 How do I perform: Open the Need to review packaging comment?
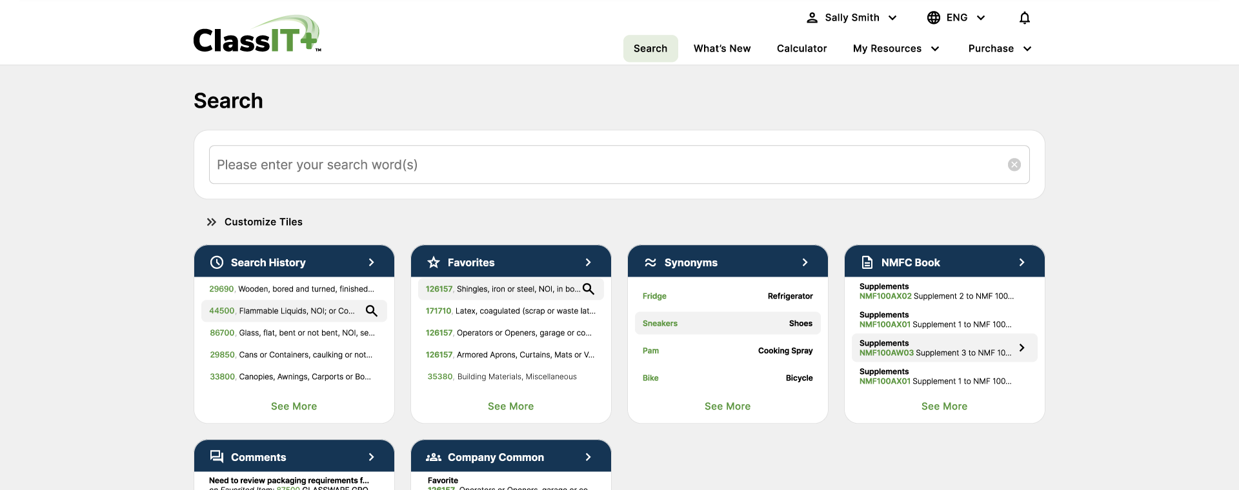[289, 480]
